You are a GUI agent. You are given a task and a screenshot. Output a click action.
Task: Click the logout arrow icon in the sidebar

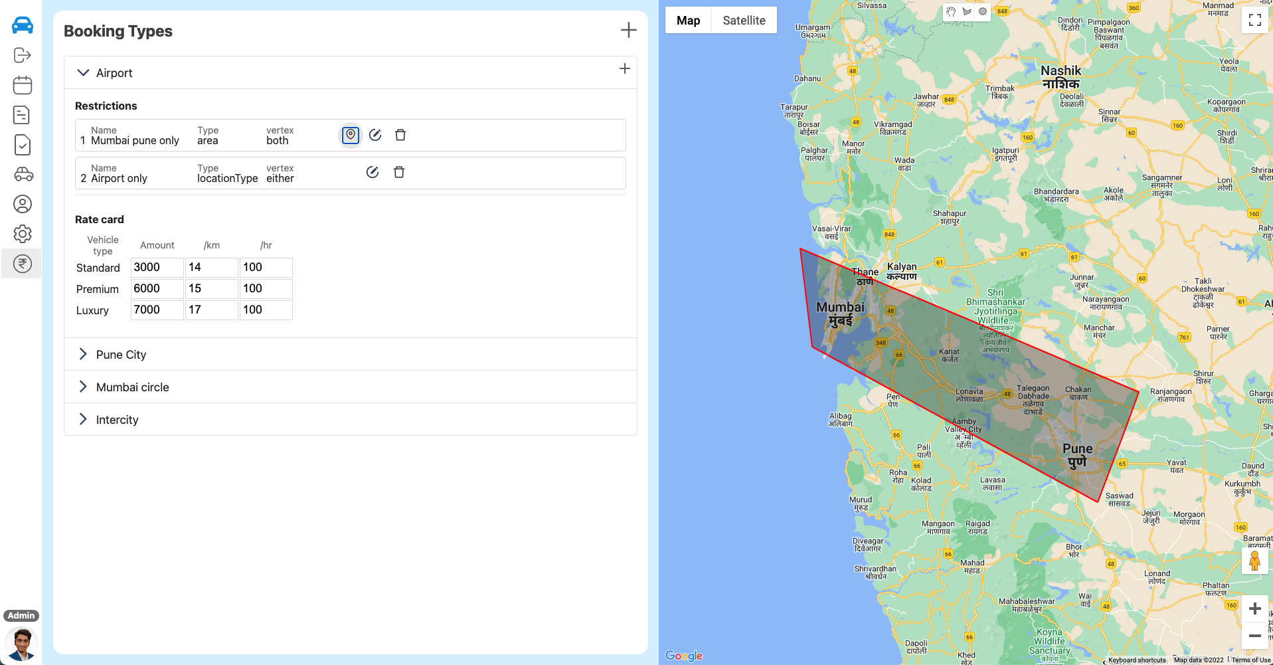(x=23, y=55)
